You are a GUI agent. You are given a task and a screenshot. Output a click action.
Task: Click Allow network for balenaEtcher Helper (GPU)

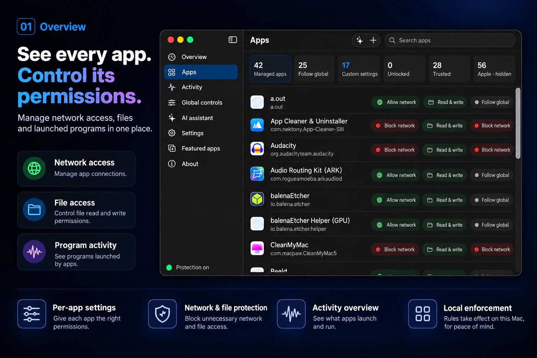(396, 225)
